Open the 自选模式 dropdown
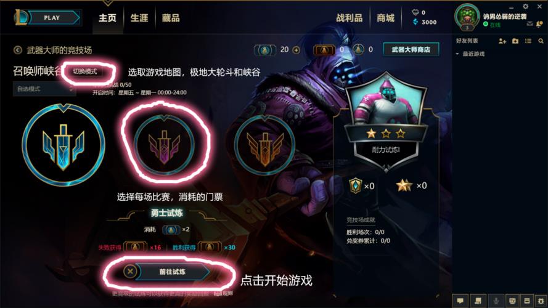Image resolution: width=548 pixels, height=308 pixels. 44,89
